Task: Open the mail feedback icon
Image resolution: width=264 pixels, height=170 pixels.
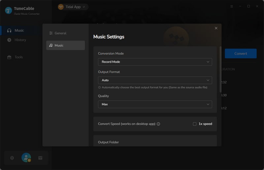Action: click(40, 158)
